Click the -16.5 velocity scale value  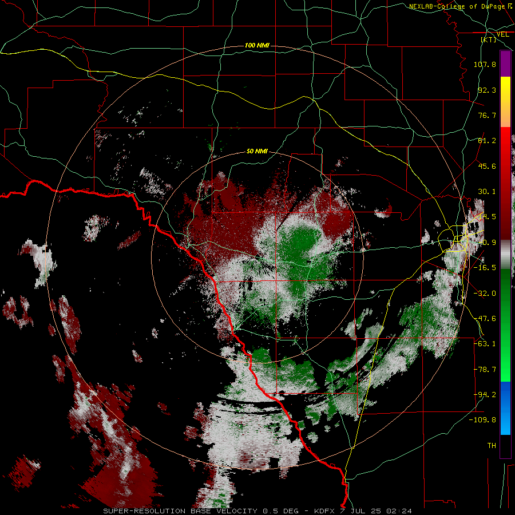click(x=485, y=268)
